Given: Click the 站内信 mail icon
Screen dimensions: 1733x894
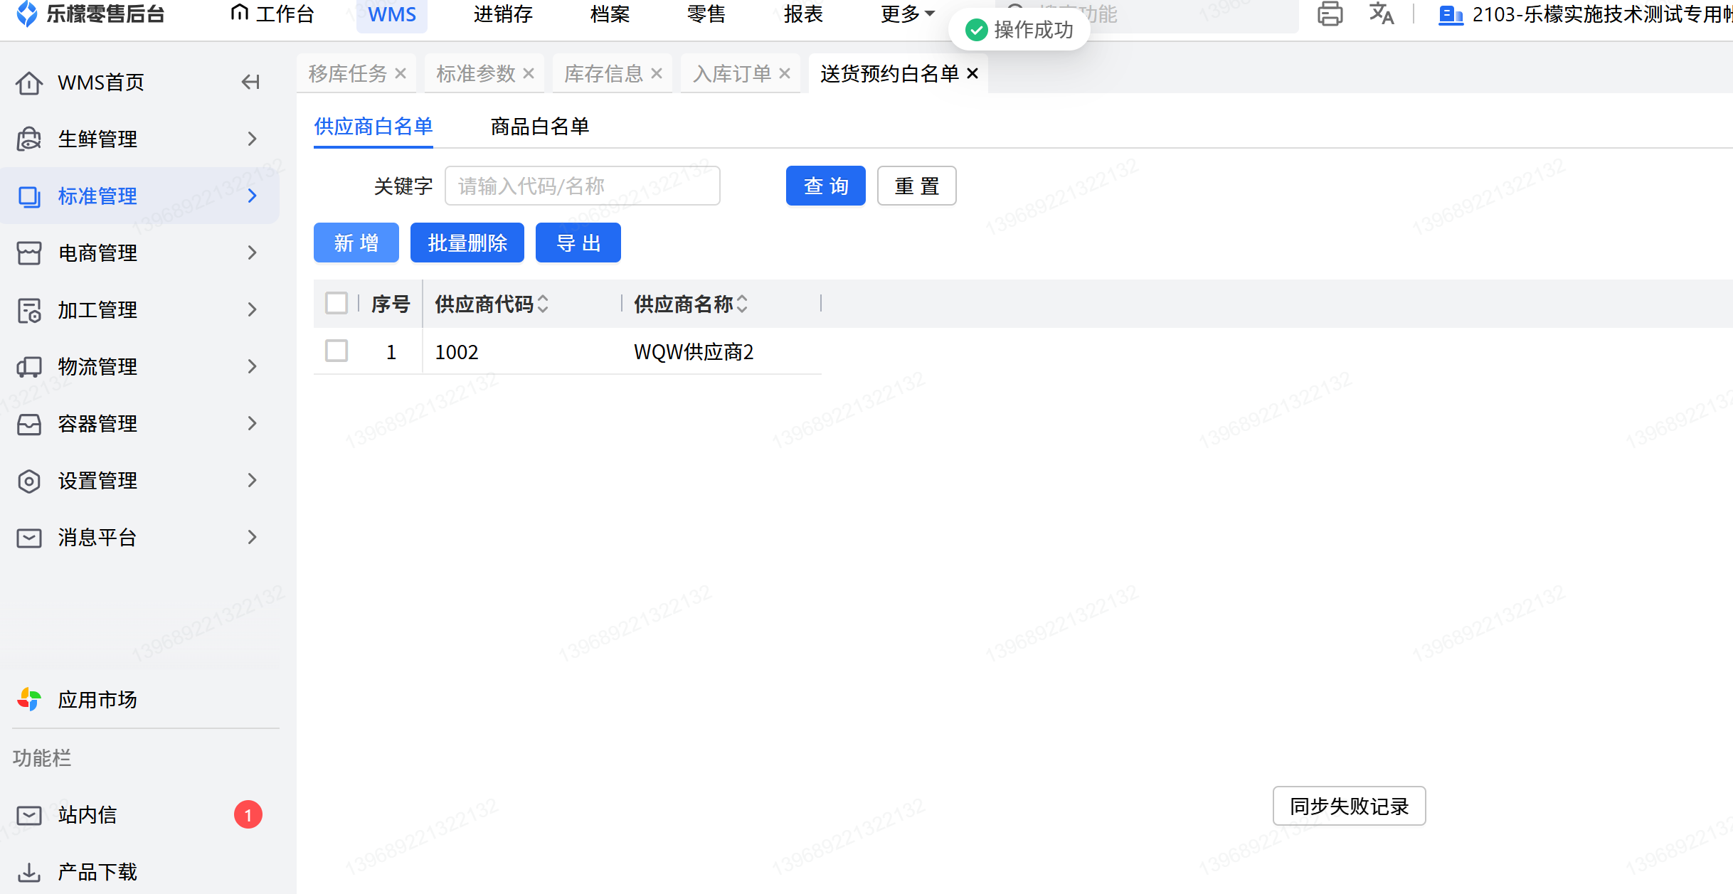Looking at the screenshot, I should [29, 815].
